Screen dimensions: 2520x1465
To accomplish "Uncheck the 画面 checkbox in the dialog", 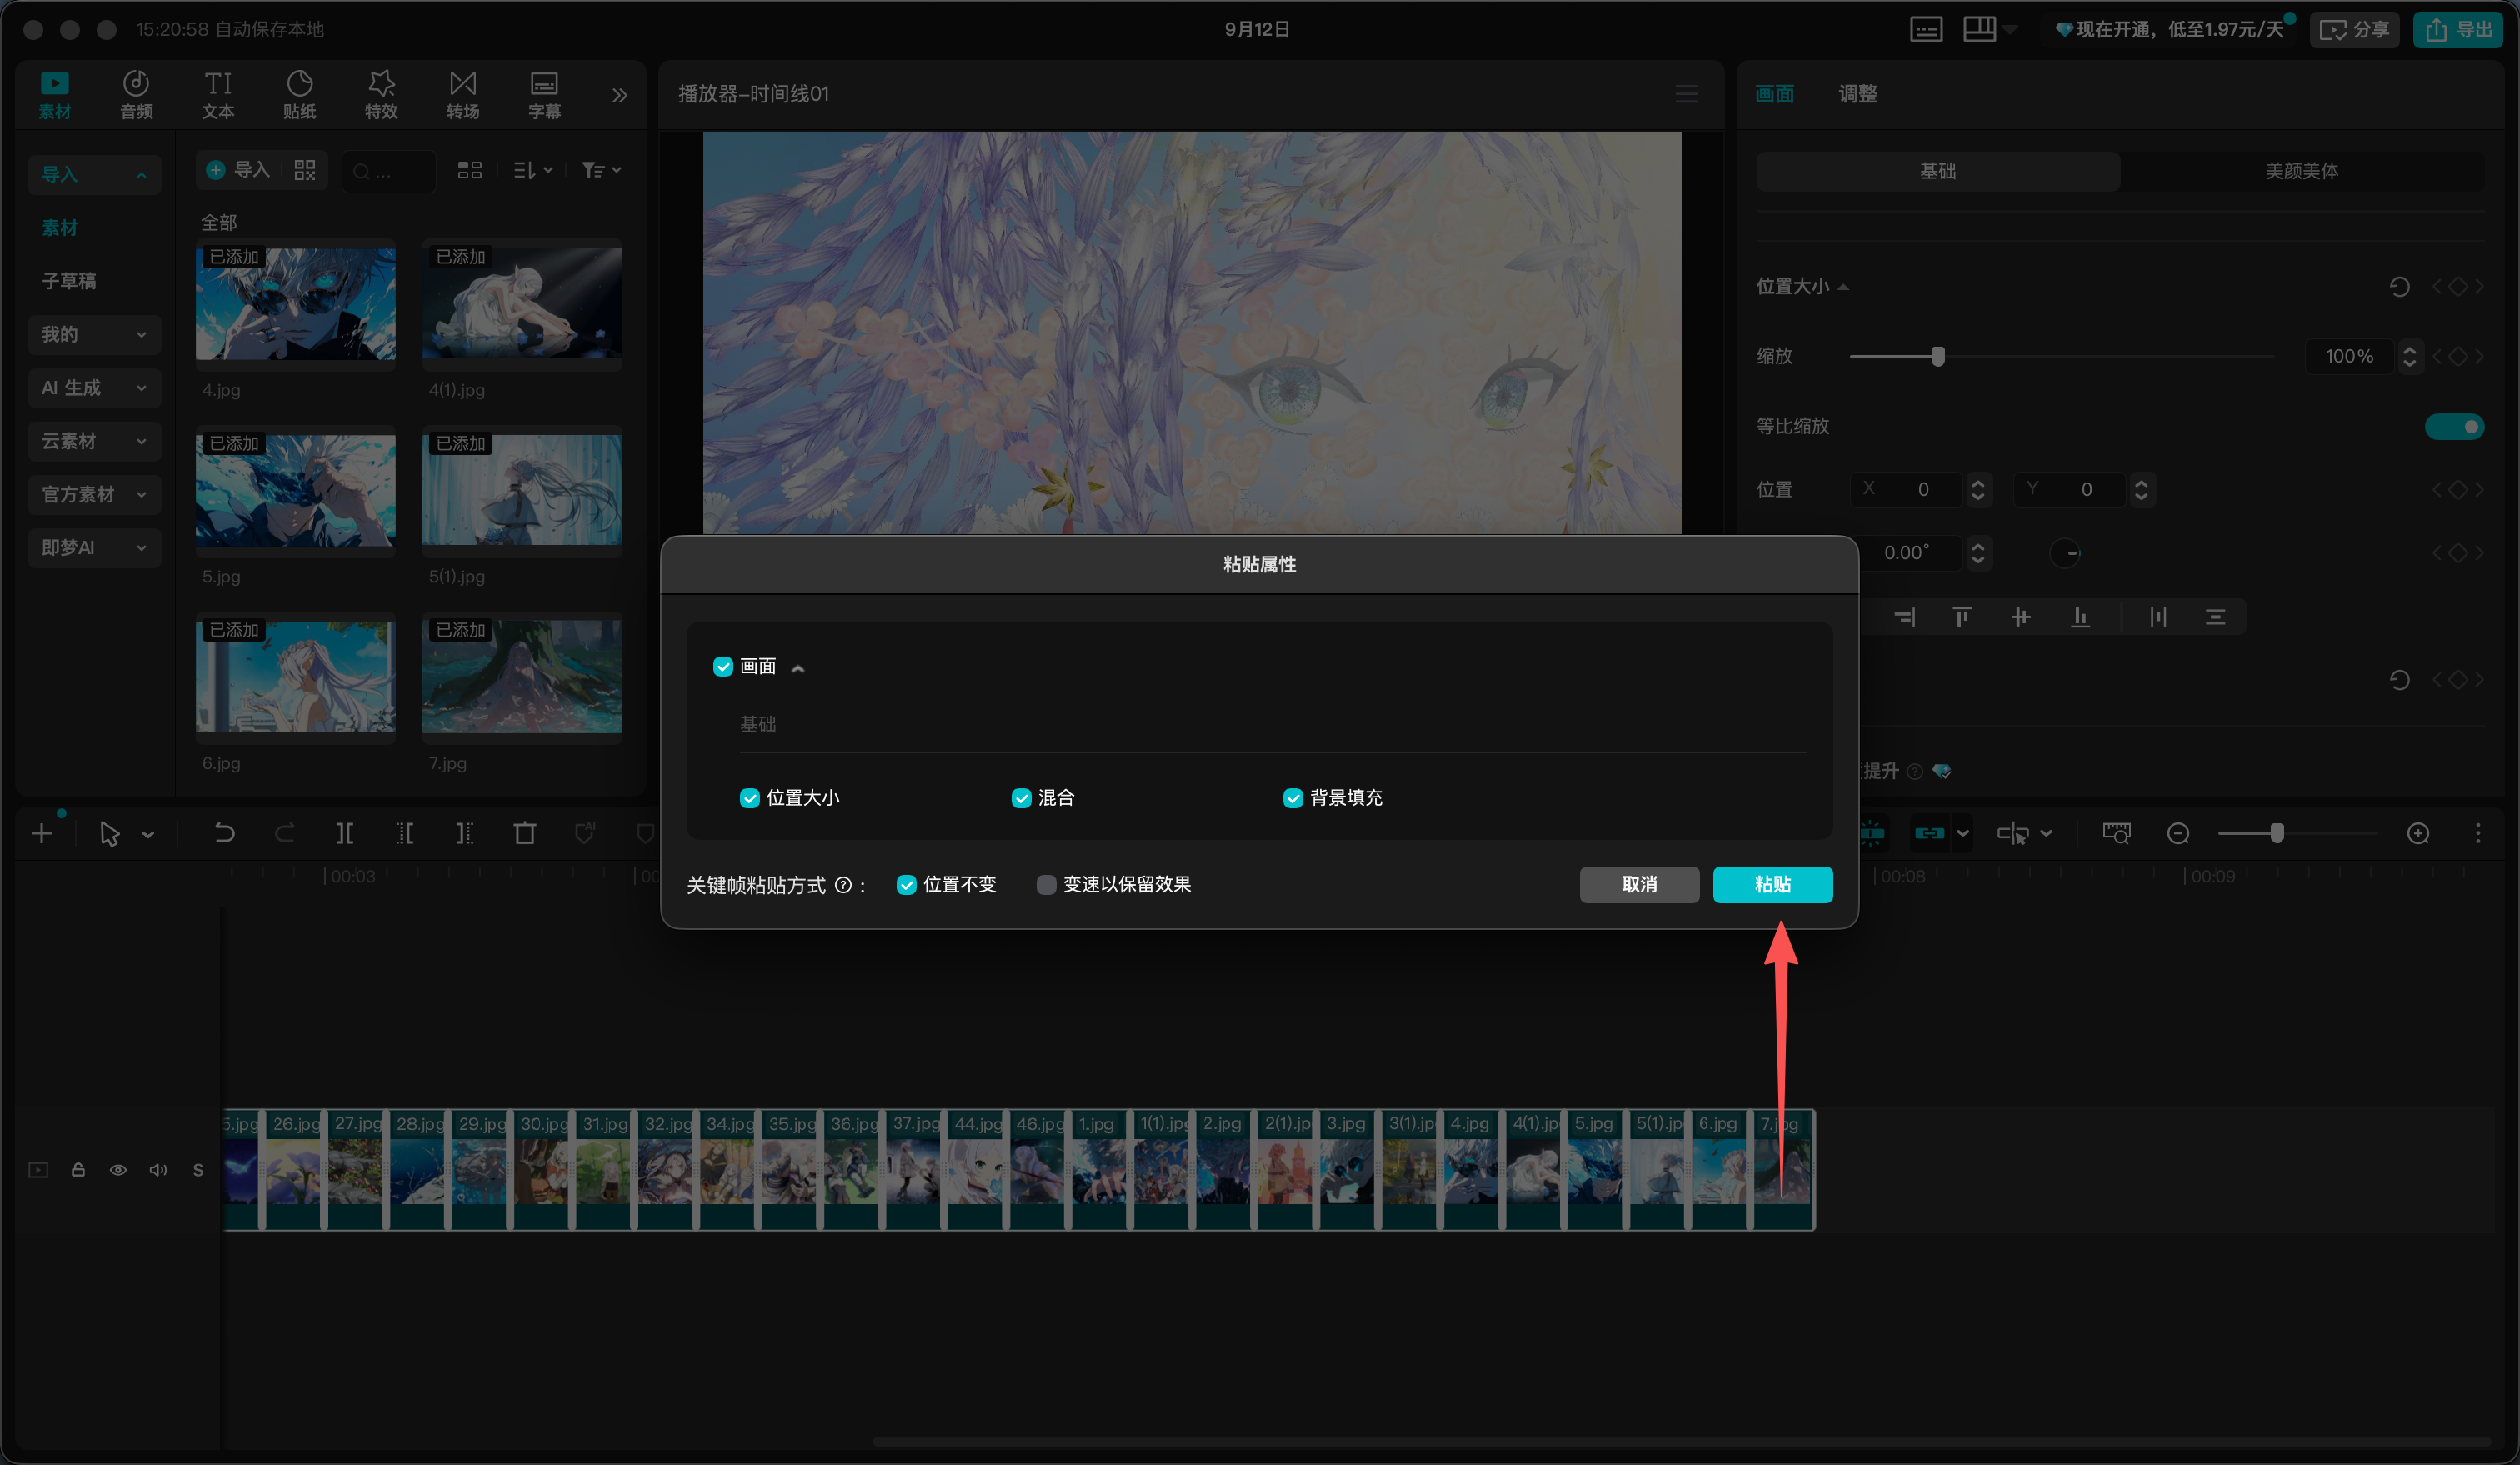I will 723,667.
